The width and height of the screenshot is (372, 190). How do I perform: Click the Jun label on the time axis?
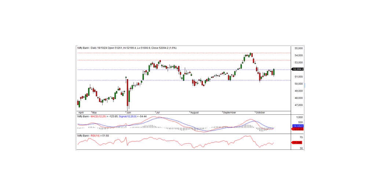pos(129,113)
